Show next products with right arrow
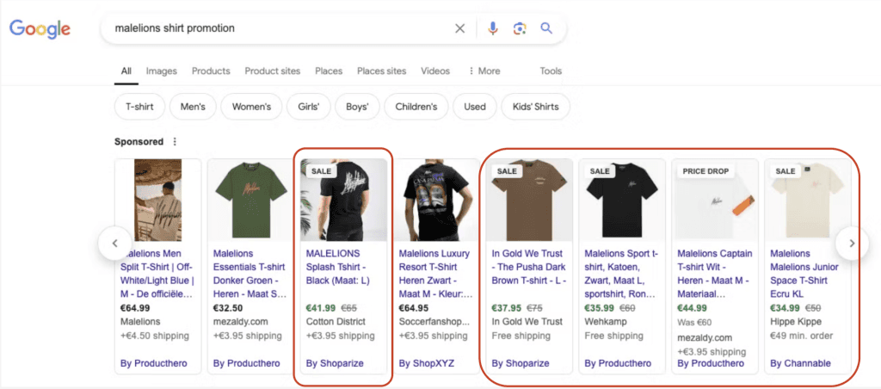This screenshot has height=389, width=881. pyautogui.click(x=852, y=244)
